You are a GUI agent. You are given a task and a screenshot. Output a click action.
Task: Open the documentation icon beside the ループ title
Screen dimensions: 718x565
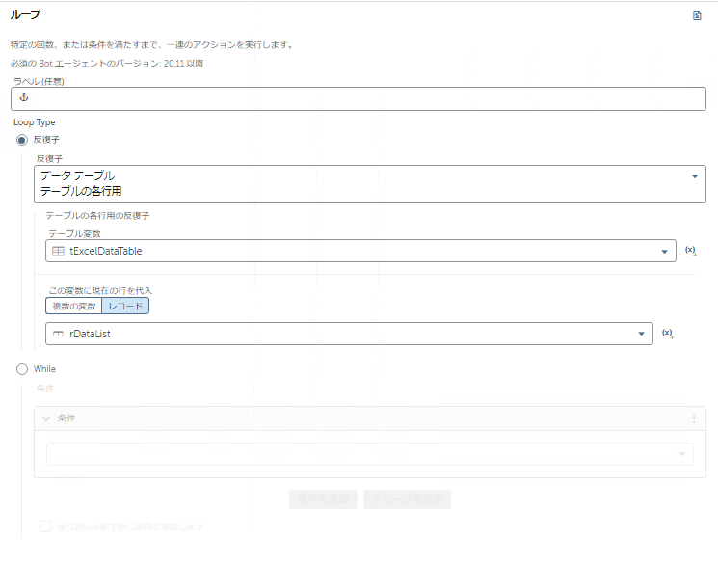[697, 15]
